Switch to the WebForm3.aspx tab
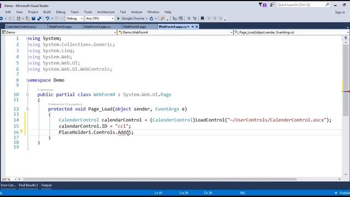Viewport: 350px width, 197px height. [x=60, y=27]
